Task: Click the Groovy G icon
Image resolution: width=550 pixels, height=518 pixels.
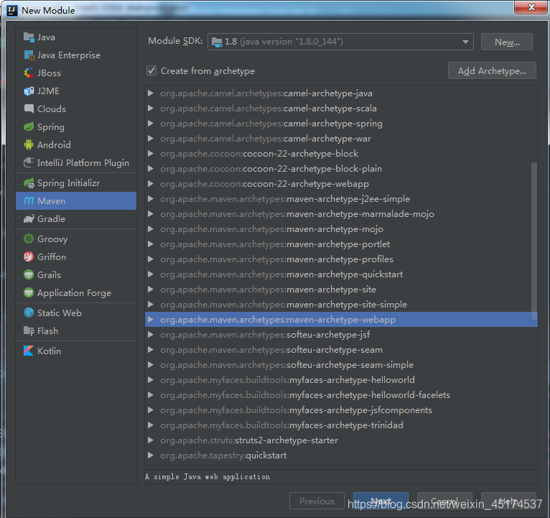Action: (x=29, y=239)
